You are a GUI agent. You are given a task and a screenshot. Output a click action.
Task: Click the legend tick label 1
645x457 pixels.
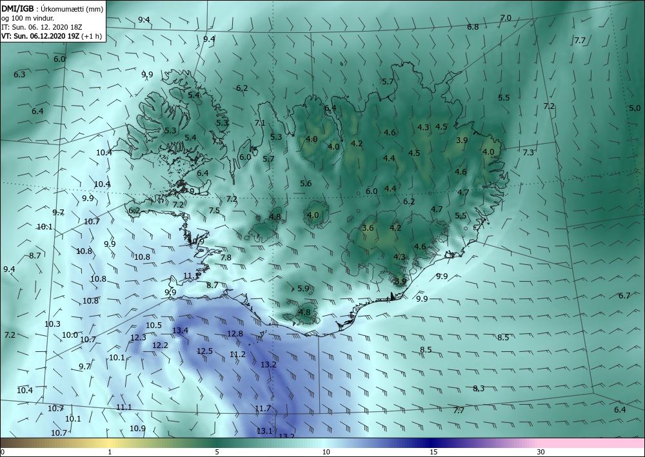tap(110, 452)
